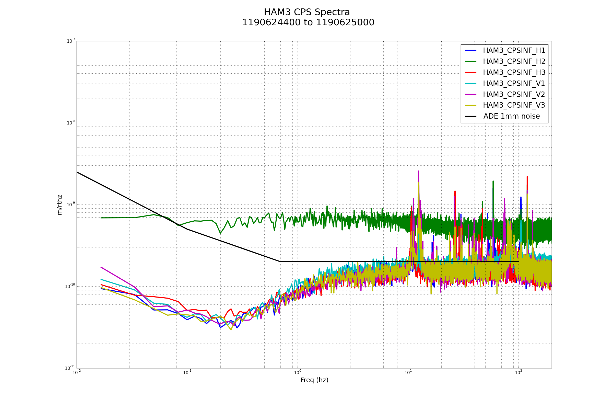Screen dimensions: 613x409
Task: Click the 10^-7 y-axis tick label
Action: coord(71,41)
